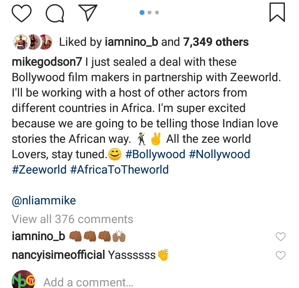Open the #Zeeworld hashtag

39,170
